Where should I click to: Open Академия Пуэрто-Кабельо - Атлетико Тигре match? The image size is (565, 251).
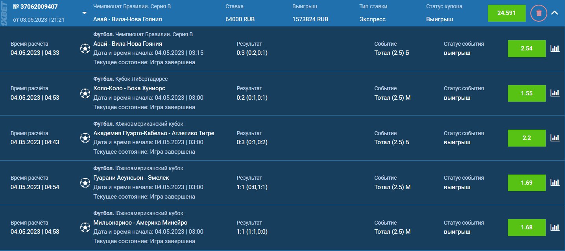coord(154,133)
